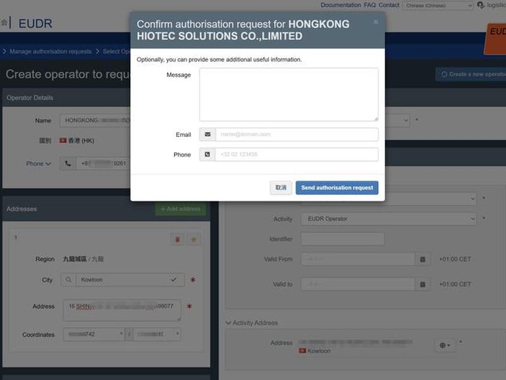Click the search icon in City field
This screenshot has height=380, width=506.
[68, 280]
